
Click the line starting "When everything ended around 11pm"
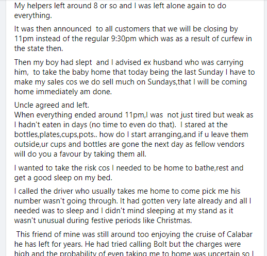(x=133, y=115)
